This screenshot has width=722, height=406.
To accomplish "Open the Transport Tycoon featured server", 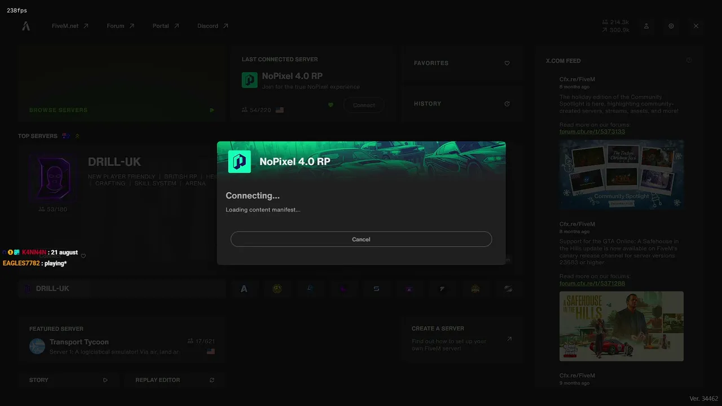I will click(122, 339).
